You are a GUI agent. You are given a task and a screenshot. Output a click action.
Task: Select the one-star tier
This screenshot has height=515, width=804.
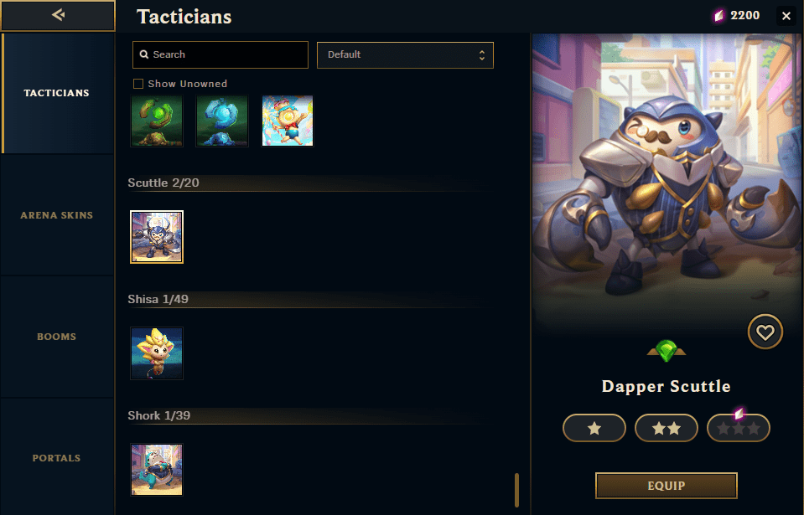click(x=594, y=428)
